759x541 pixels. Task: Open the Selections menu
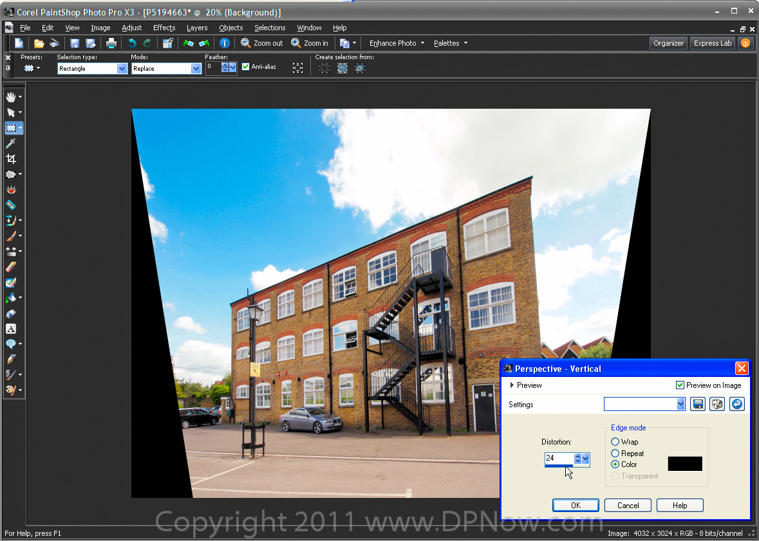(x=270, y=28)
